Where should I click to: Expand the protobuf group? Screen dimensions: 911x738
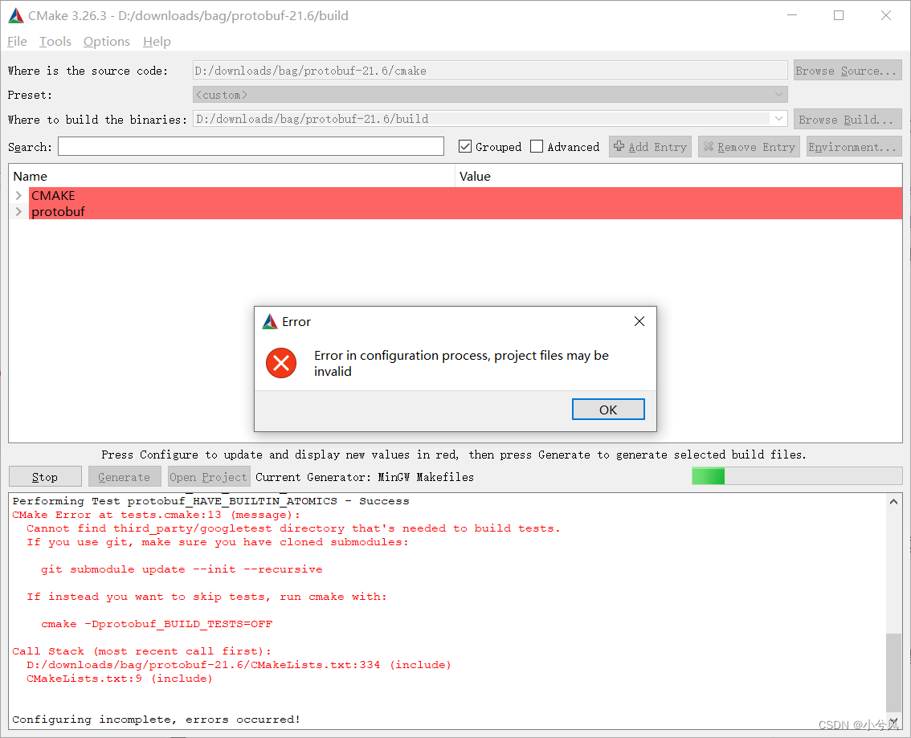(18, 211)
